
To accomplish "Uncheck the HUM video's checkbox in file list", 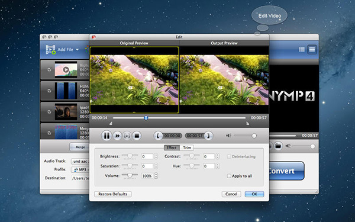I will tap(49, 91).
